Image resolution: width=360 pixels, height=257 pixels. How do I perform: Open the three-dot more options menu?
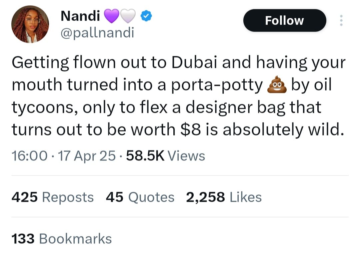tap(341, 21)
